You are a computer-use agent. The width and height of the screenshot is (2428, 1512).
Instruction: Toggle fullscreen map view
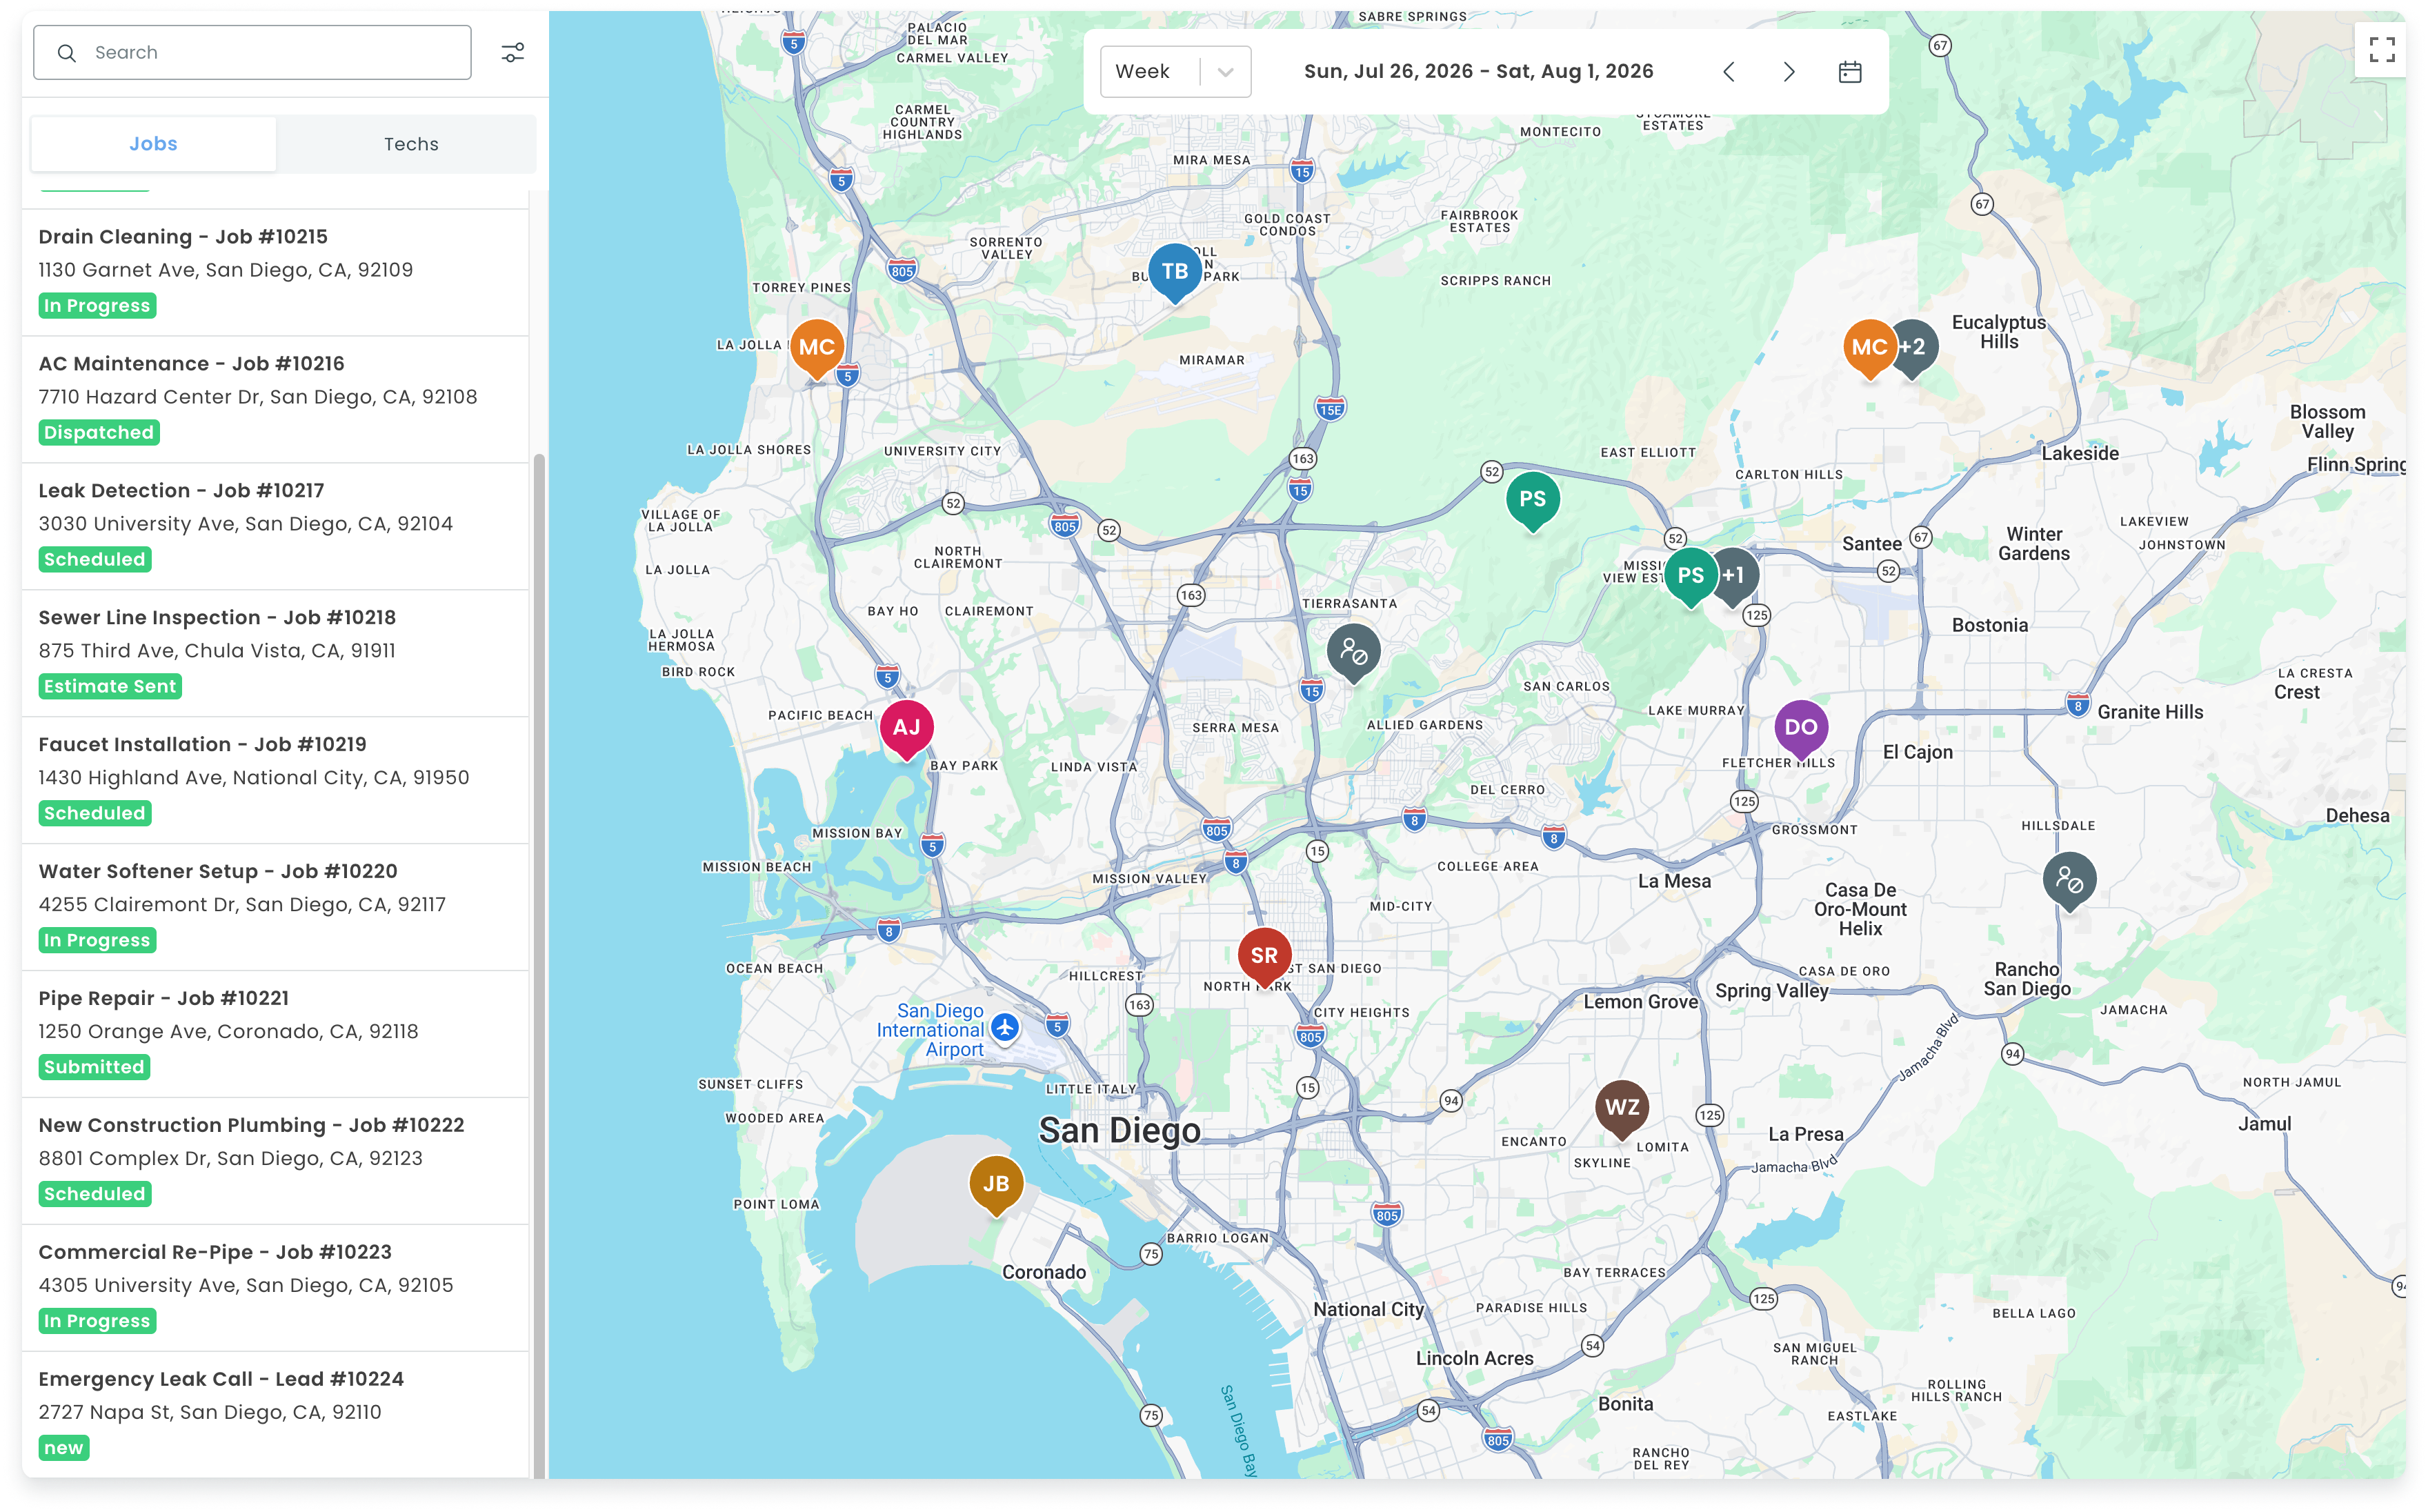(2382, 49)
